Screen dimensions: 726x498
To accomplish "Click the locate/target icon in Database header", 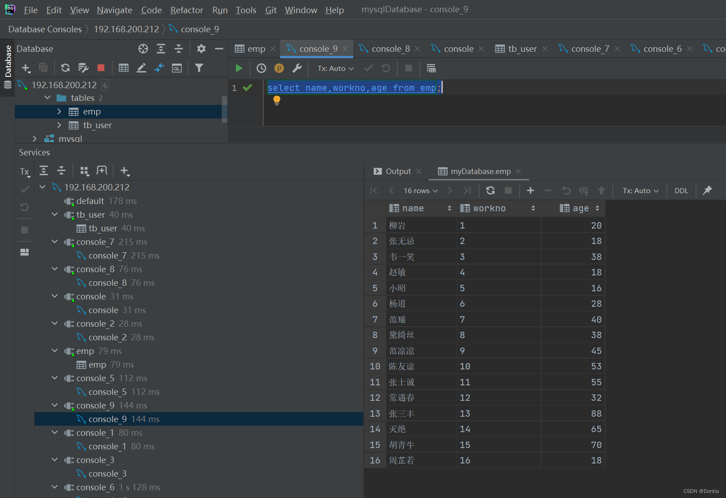I will click(x=143, y=49).
